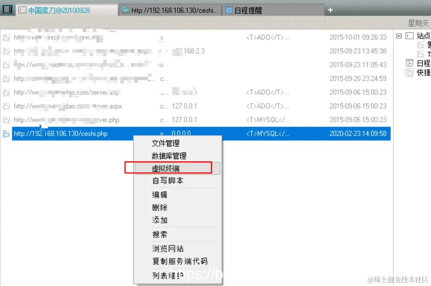Click the file icon of the ceshi.php row

6,134
